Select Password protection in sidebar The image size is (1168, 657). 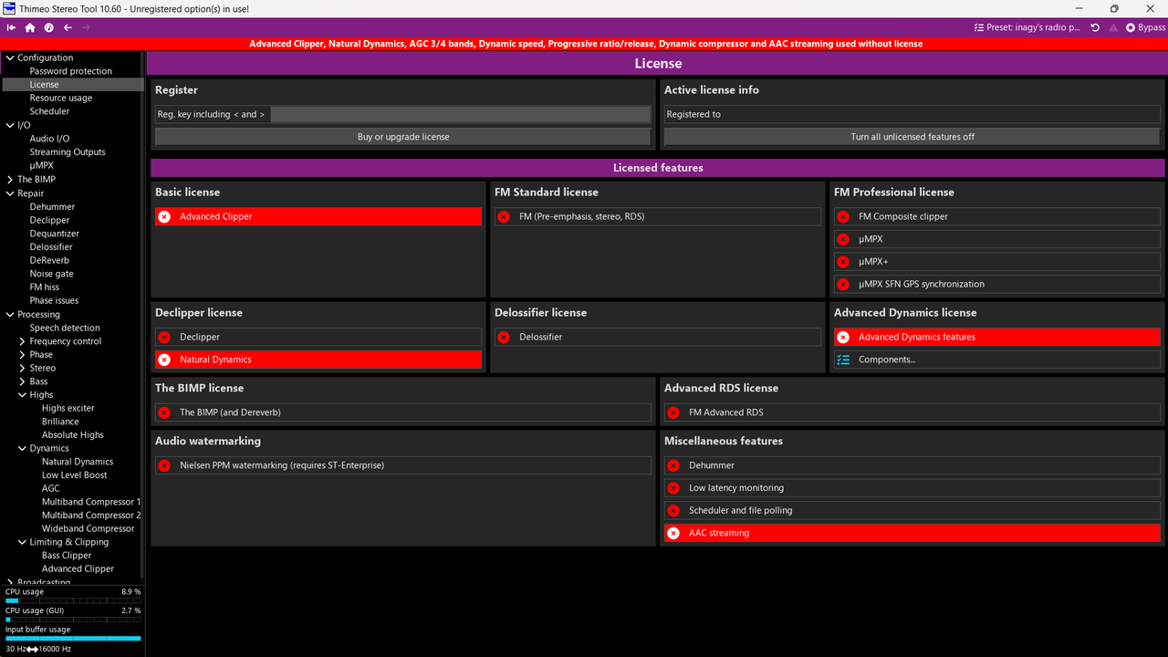pyautogui.click(x=71, y=71)
